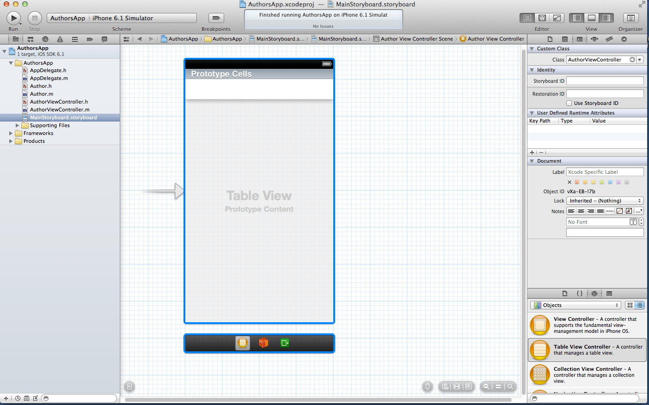Click the Storyboard ID field
This screenshot has width=649, height=405.
605,81
